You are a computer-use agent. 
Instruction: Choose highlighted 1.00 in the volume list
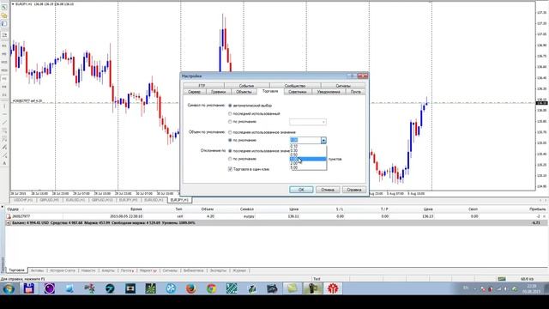point(308,159)
